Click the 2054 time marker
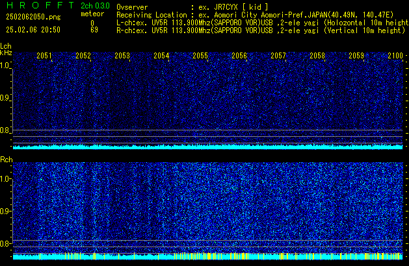The height and width of the screenshot is (266, 409). coord(161,56)
